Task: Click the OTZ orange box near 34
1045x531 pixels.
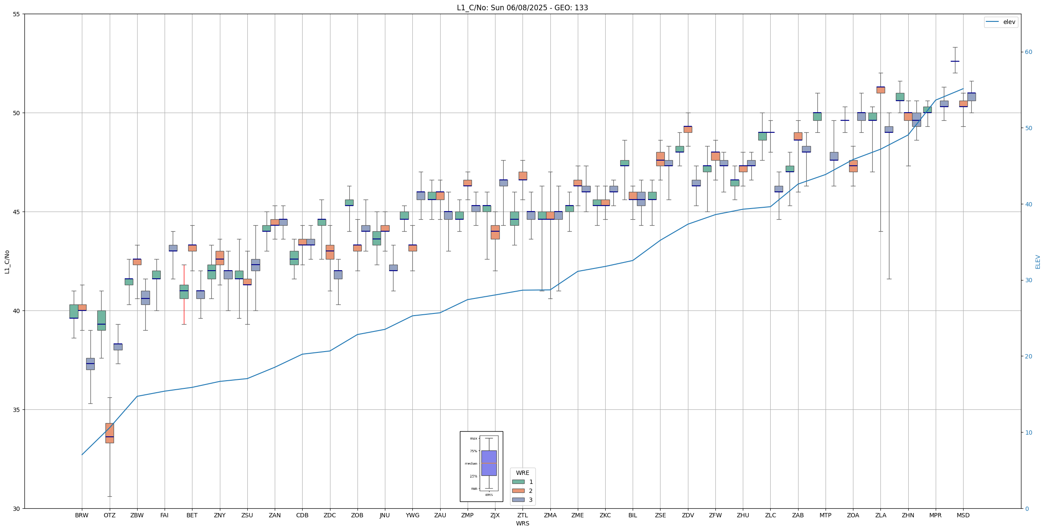Action: coord(110,433)
